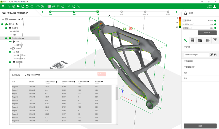Open 杆支撑设置 section
The image size is (219, 129).
pos(200,61)
